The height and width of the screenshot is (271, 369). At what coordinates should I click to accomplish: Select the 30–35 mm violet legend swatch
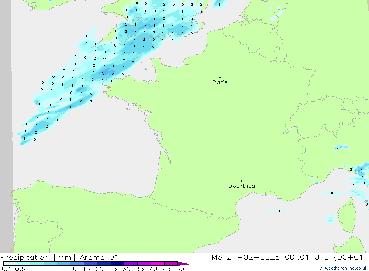click(131, 264)
